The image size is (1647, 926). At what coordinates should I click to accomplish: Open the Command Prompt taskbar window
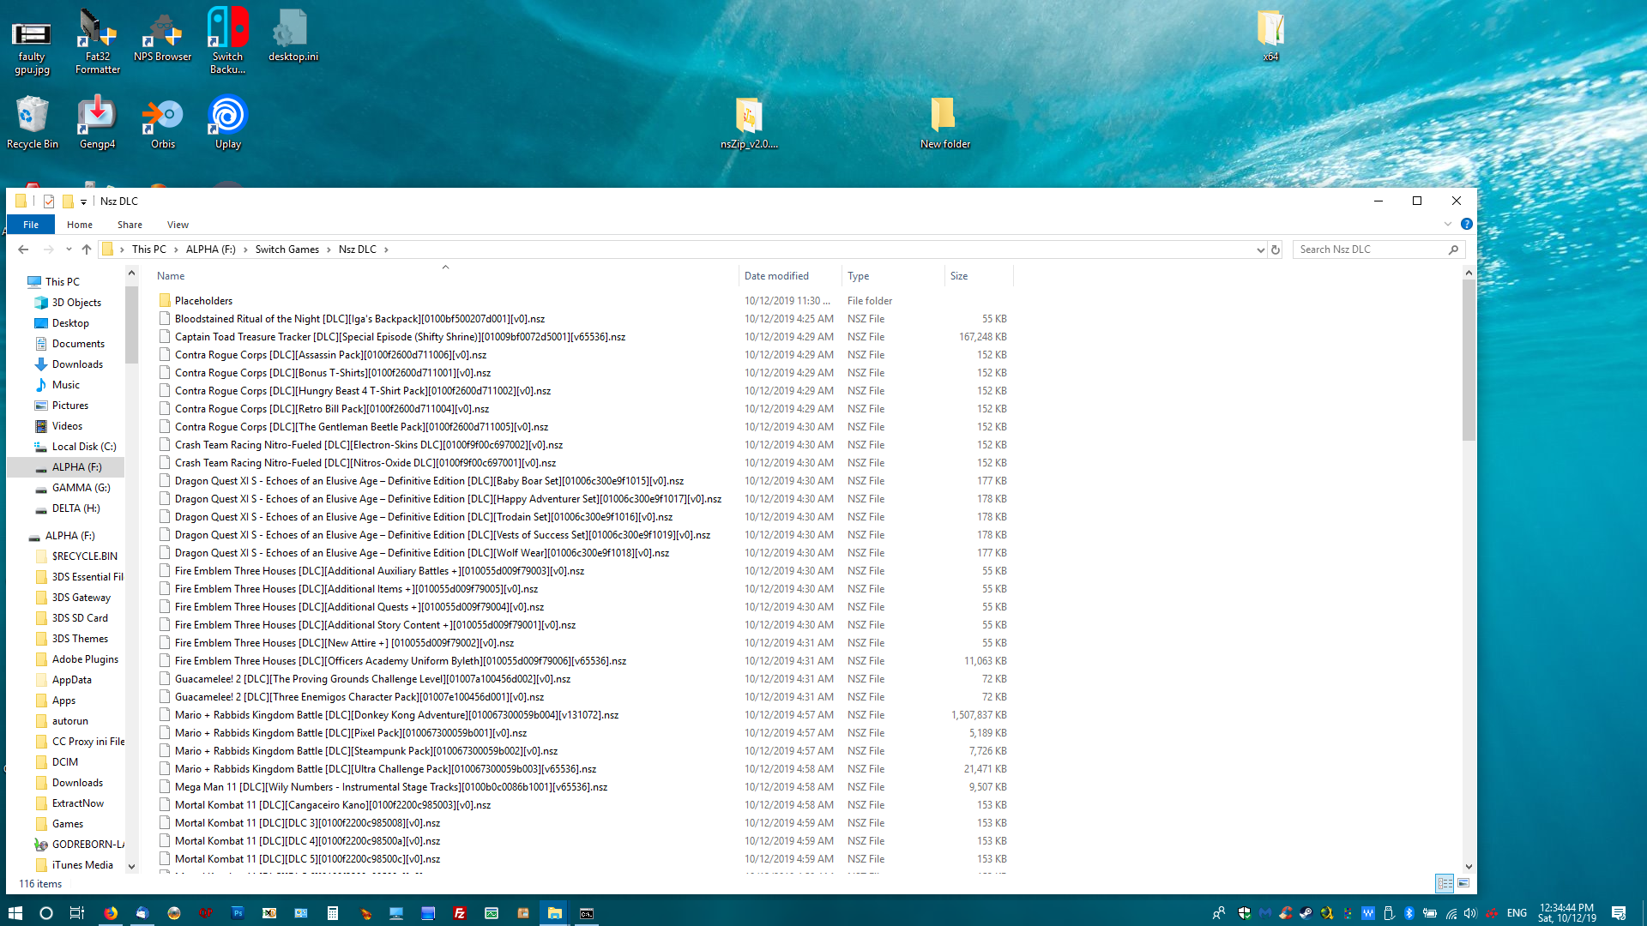[587, 913]
